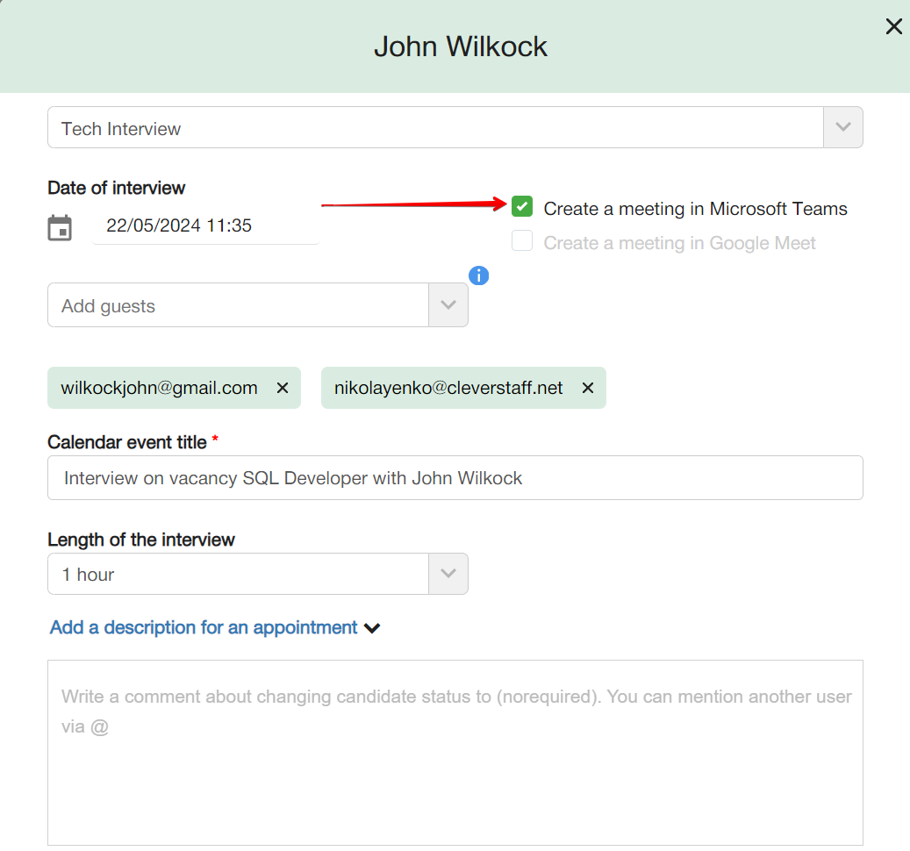Remove wilkockjohn@gmail.com from guests

(x=283, y=388)
